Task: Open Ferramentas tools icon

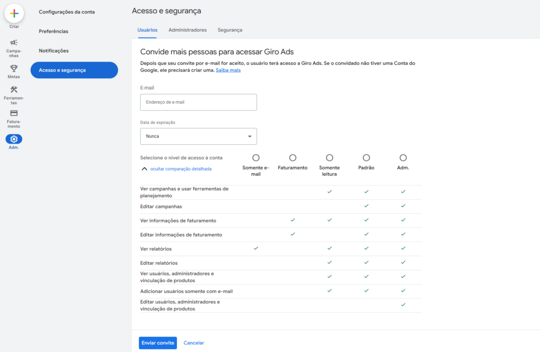Action: (14, 90)
